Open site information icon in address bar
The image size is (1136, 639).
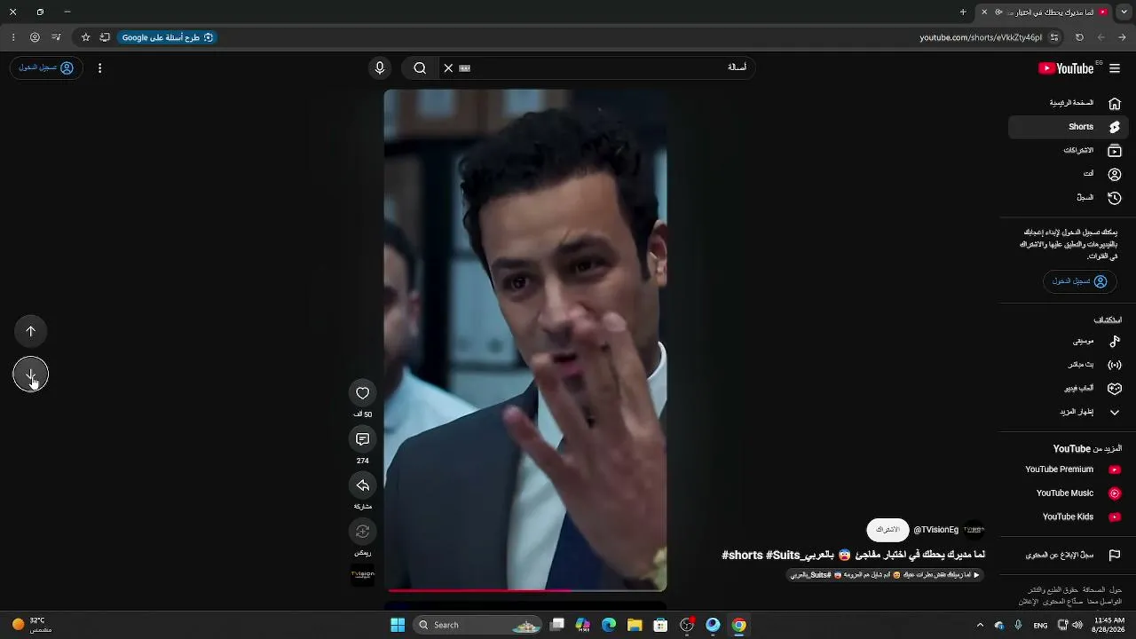tap(1054, 37)
